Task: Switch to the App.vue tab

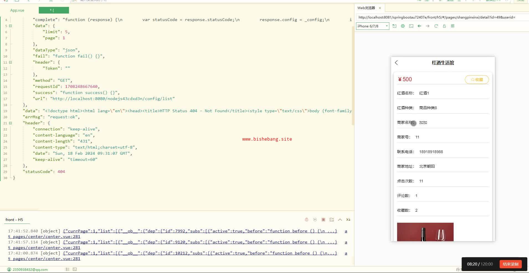Action: click(x=17, y=10)
